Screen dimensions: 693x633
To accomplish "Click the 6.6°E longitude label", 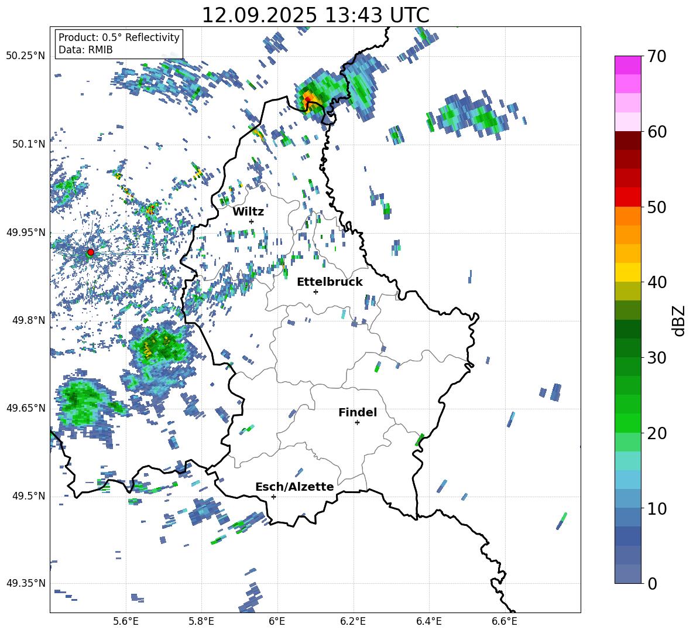I will pos(505,621).
